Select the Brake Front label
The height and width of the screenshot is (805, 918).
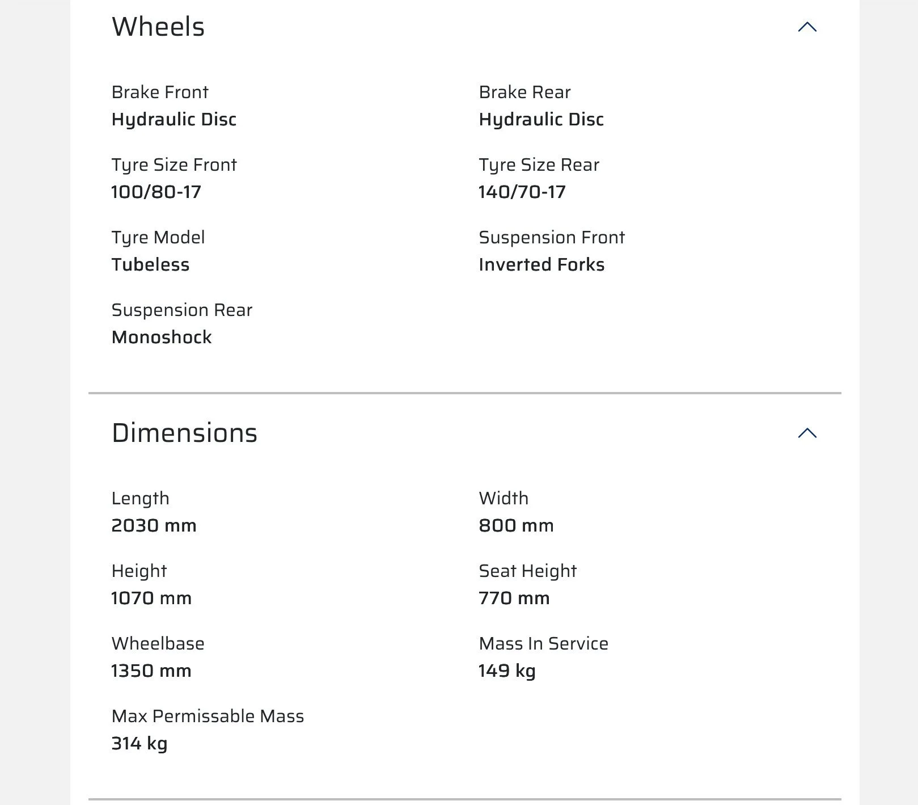[x=160, y=92]
